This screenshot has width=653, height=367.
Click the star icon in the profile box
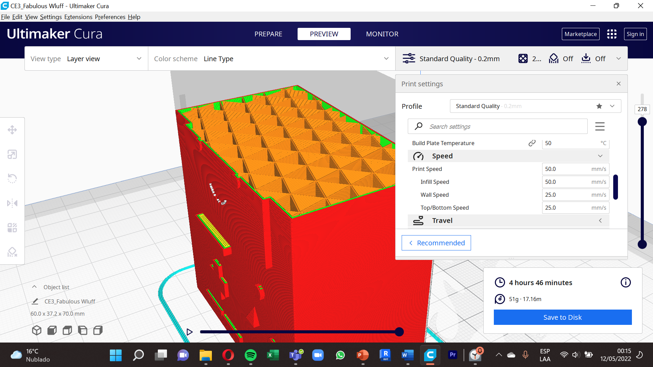pos(599,106)
